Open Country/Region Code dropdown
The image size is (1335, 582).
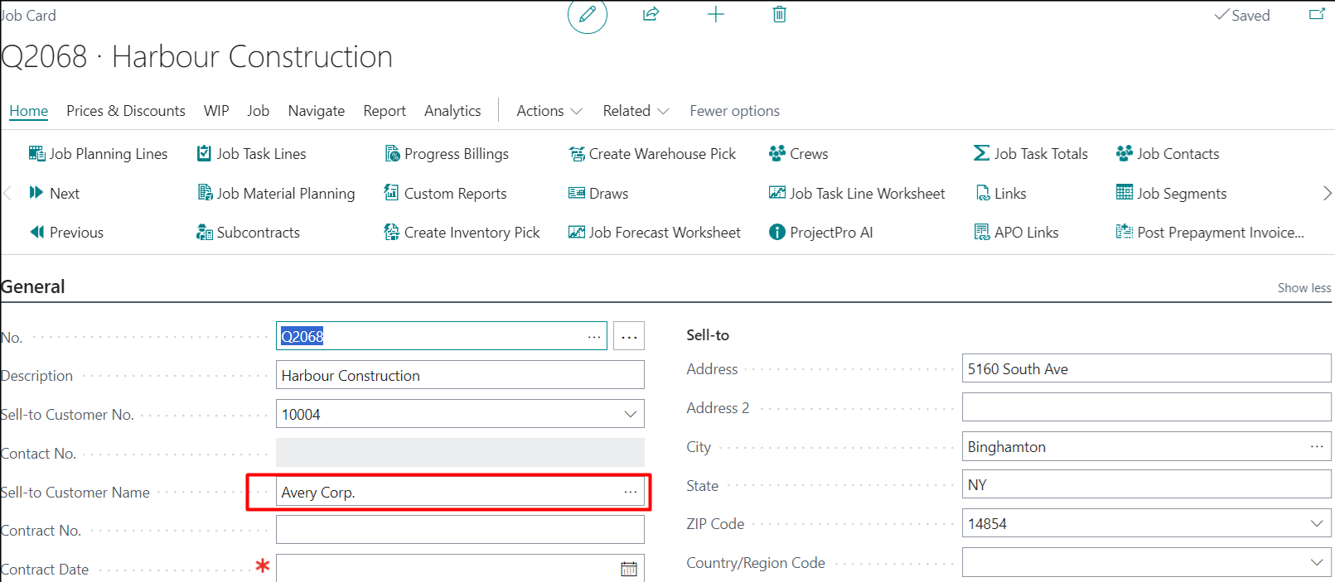[1317, 562]
